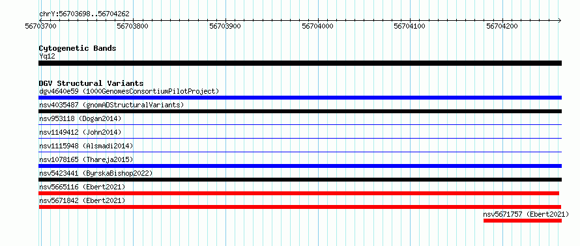
Task: Click the blue nsv1078165 variant bar
Action: (300, 166)
